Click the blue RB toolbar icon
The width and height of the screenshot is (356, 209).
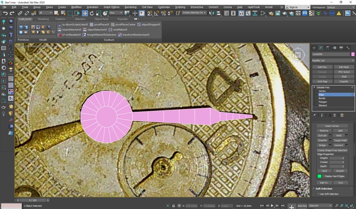(x=305, y=13)
